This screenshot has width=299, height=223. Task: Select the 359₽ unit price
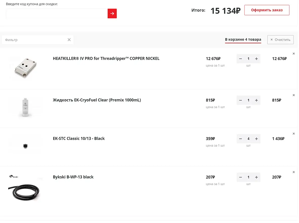pyautogui.click(x=210, y=139)
